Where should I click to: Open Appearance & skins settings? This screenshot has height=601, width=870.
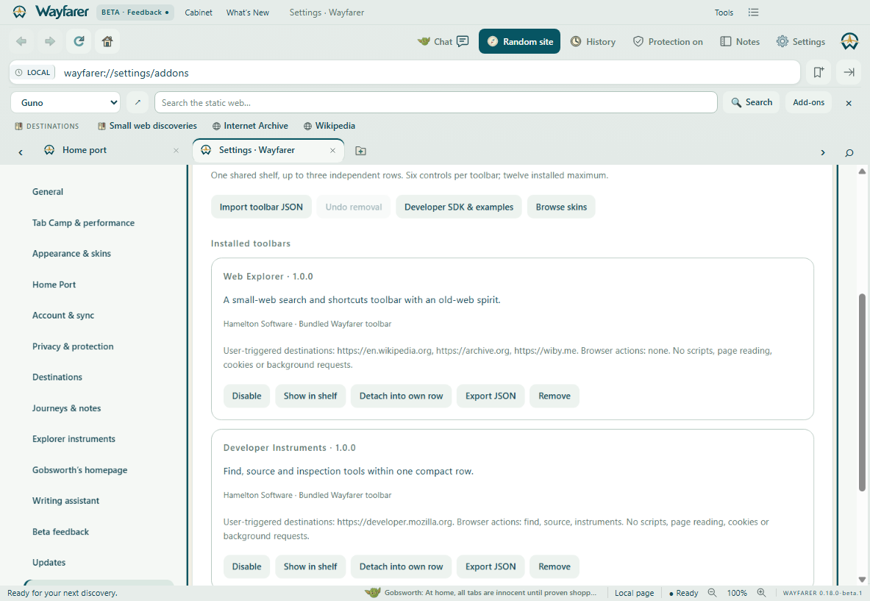point(71,254)
